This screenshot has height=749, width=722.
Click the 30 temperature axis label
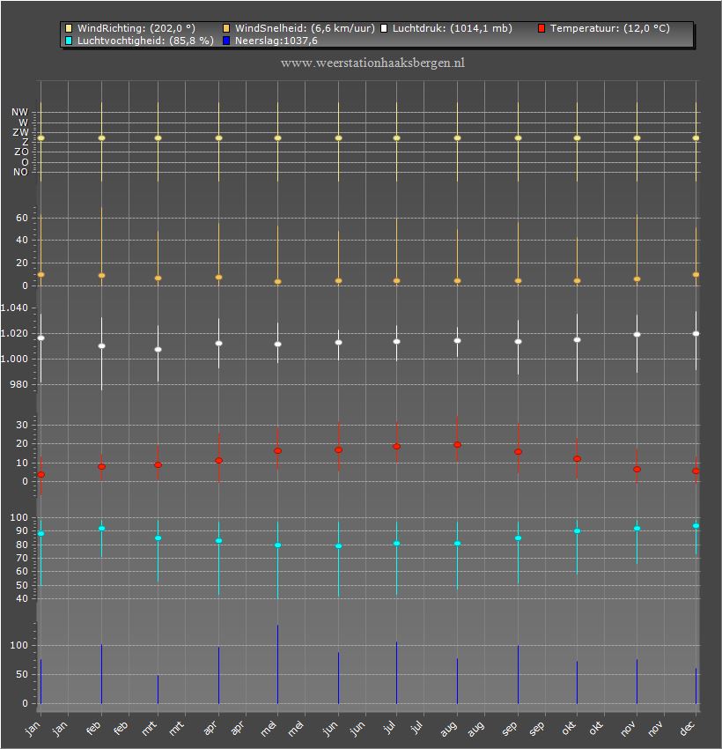[22, 425]
